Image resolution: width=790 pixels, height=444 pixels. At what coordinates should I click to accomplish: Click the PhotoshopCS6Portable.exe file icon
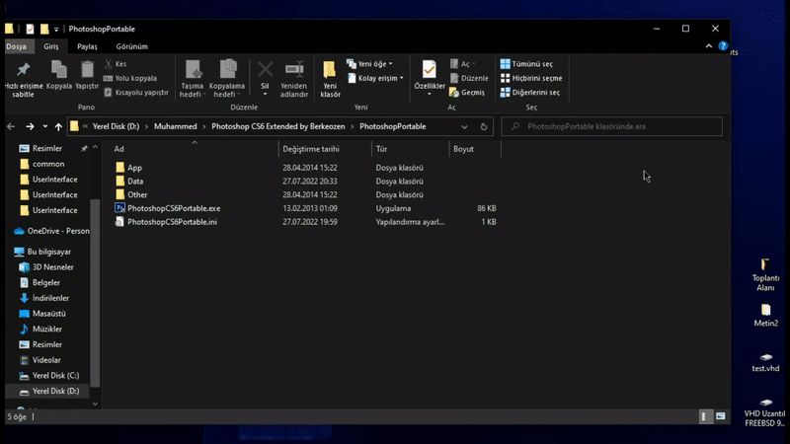point(119,209)
